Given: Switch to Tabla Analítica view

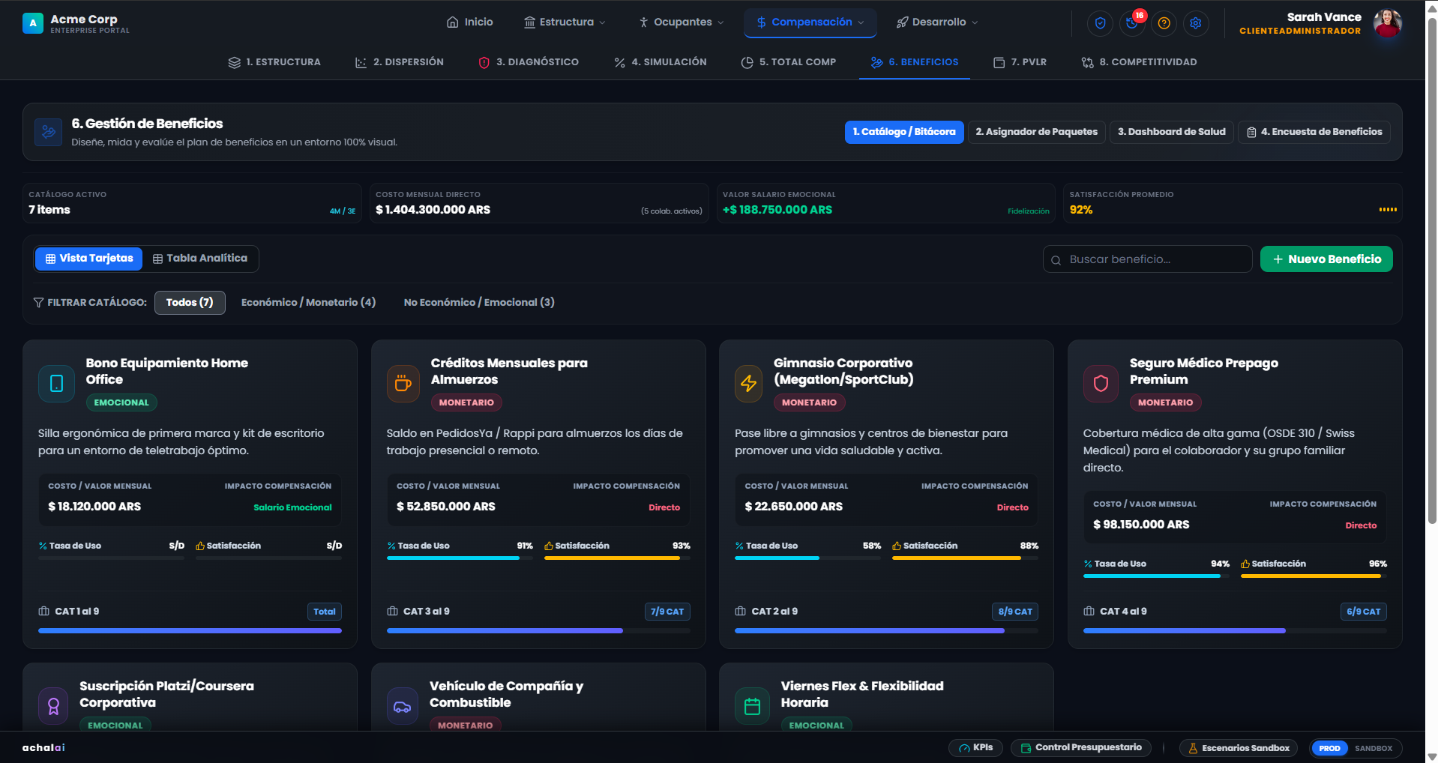Looking at the screenshot, I should [200, 259].
